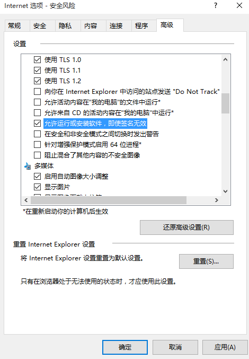Enable 针对增强保护模式启用 64 位进程

[37, 145]
